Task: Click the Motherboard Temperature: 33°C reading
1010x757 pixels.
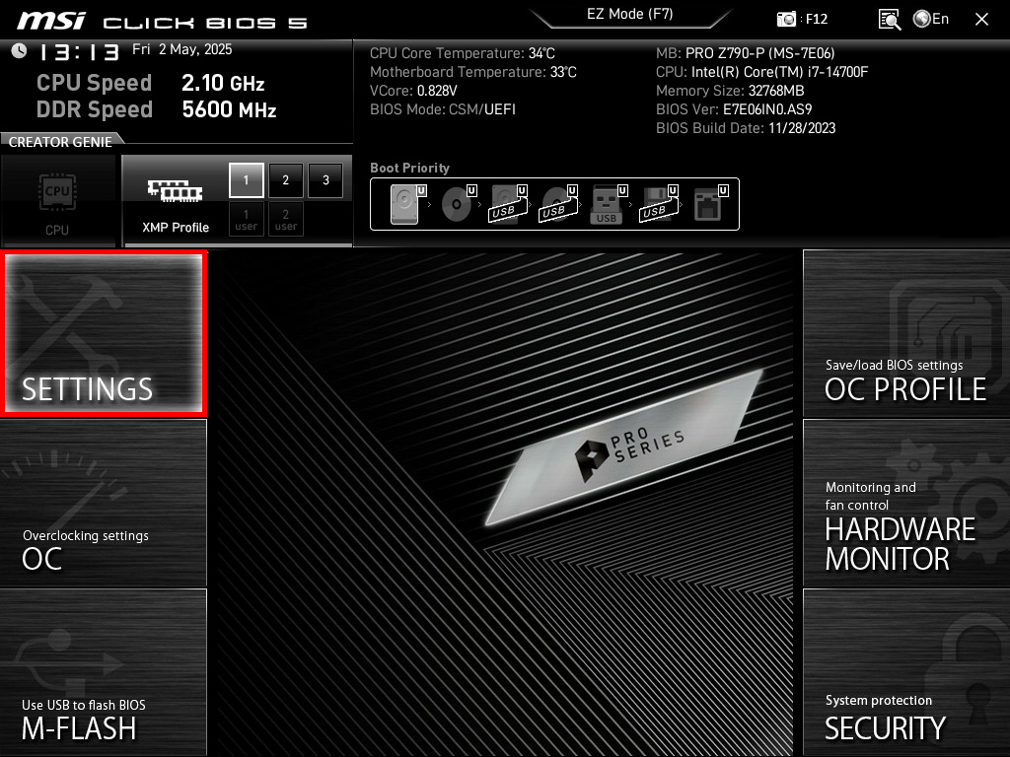Action: (x=473, y=72)
